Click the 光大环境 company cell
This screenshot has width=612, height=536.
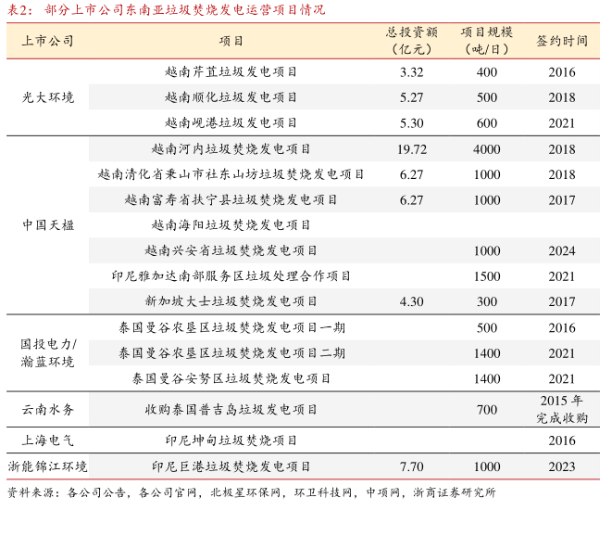click(x=47, y=97)
